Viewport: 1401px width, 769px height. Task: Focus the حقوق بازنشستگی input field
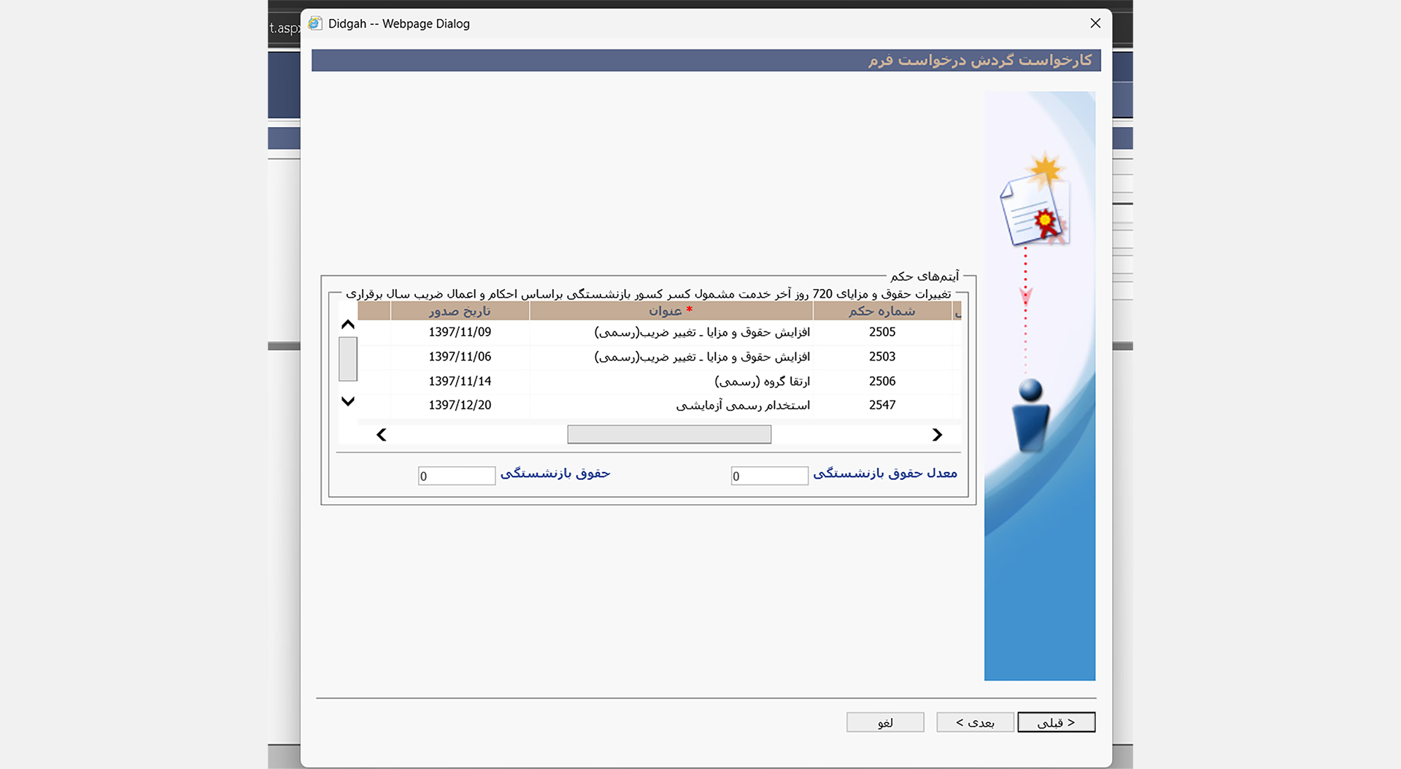(x=457, y=476)
